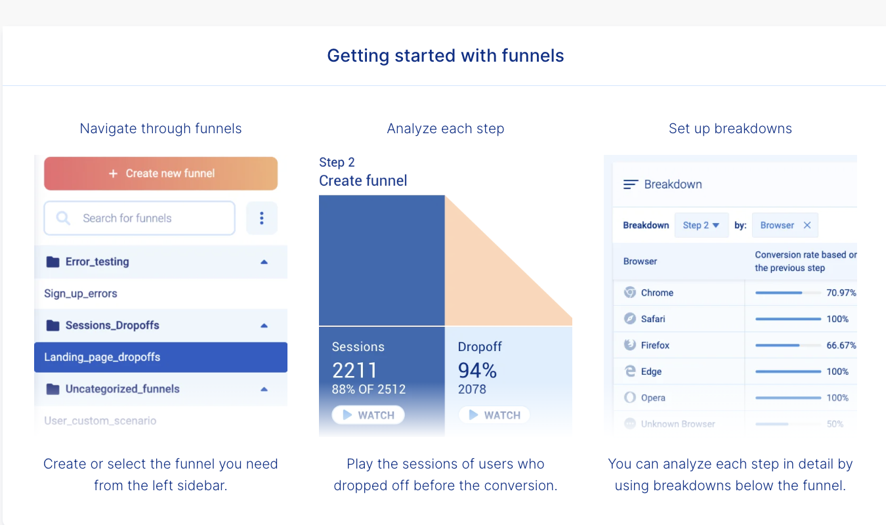
Task: Click the Uncategorized_funnels folder icon
Action: 53,388
